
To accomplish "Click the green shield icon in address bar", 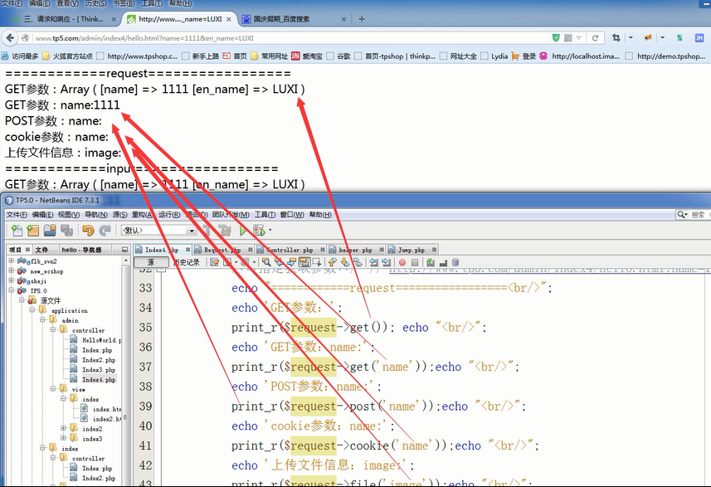I will coord(556,38).
